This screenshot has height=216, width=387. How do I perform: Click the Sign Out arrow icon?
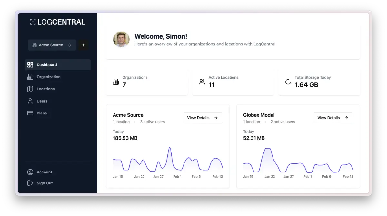coord(30,183)
